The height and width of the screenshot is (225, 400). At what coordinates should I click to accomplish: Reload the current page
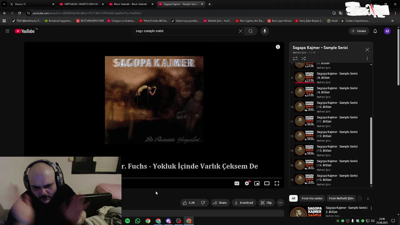tap(19, 13)
